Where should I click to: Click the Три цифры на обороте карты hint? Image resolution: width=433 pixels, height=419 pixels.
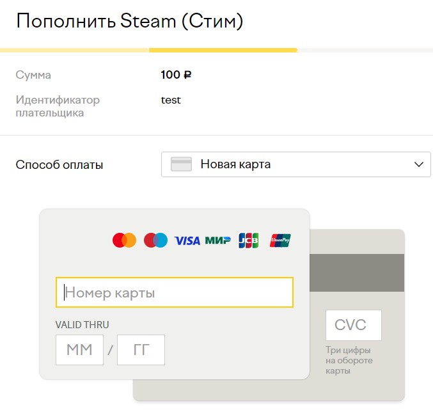coord(349,360)
